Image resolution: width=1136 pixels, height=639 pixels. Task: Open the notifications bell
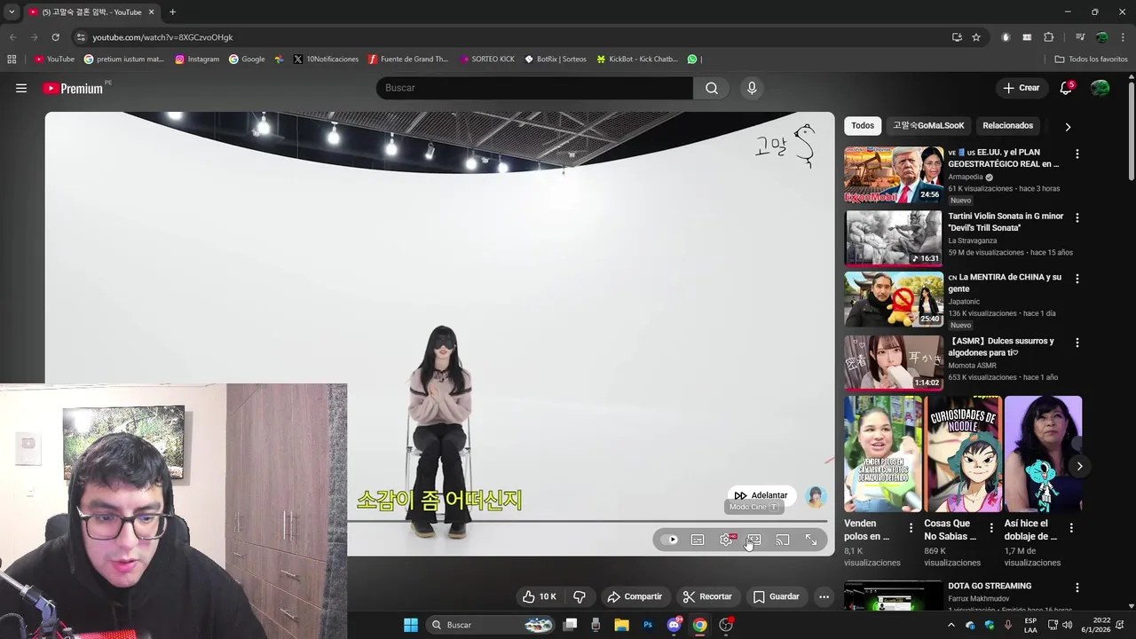(x=1066, y=88)
